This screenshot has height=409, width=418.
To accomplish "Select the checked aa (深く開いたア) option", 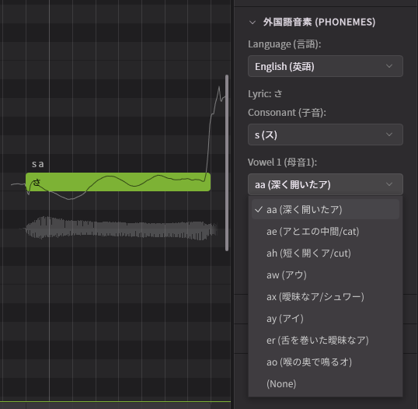I will 326,209.
